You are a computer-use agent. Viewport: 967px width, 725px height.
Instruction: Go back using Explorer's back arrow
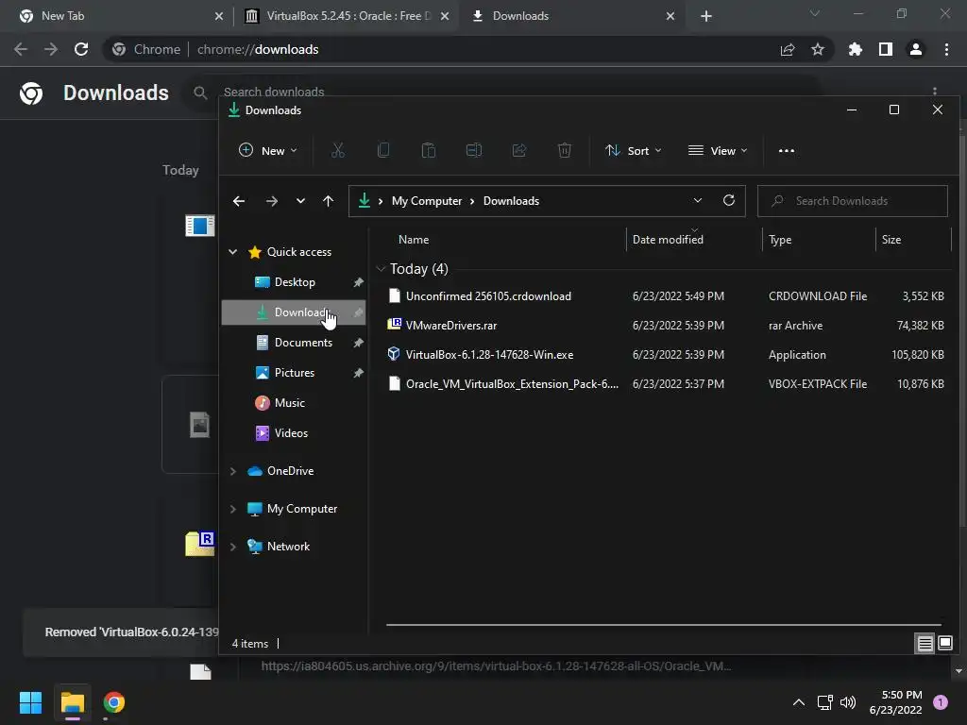[x=239, y=201]
